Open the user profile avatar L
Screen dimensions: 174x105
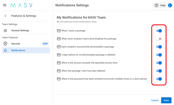tap(170, 5)
